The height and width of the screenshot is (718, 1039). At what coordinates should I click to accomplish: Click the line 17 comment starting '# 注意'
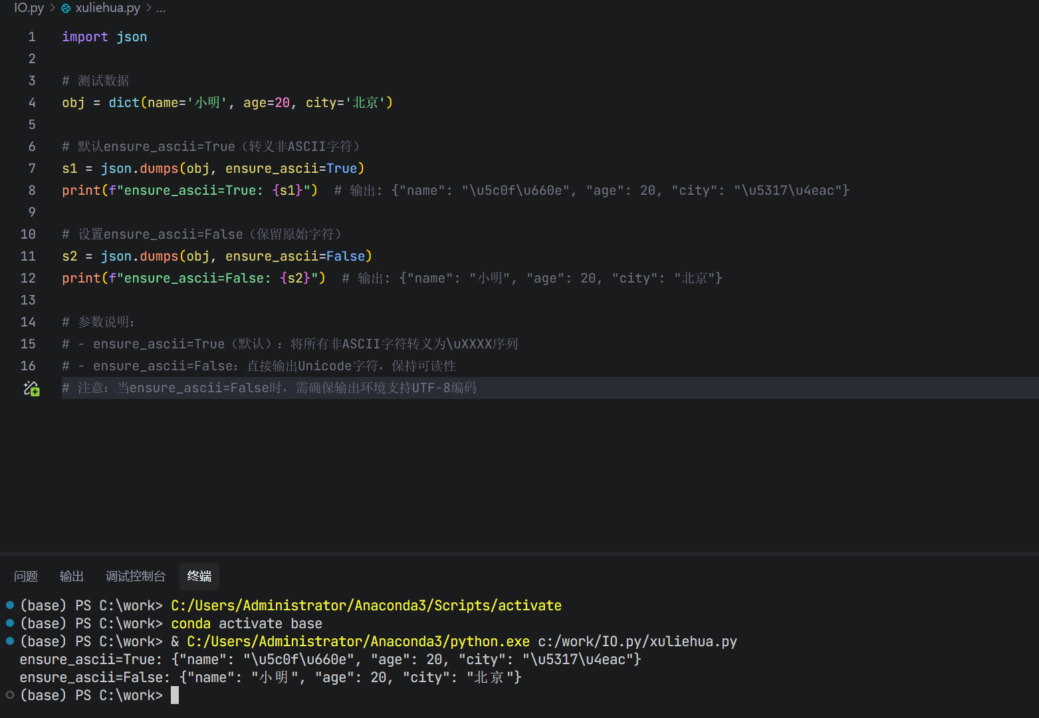pyautogui.click(x=269, y=388)
